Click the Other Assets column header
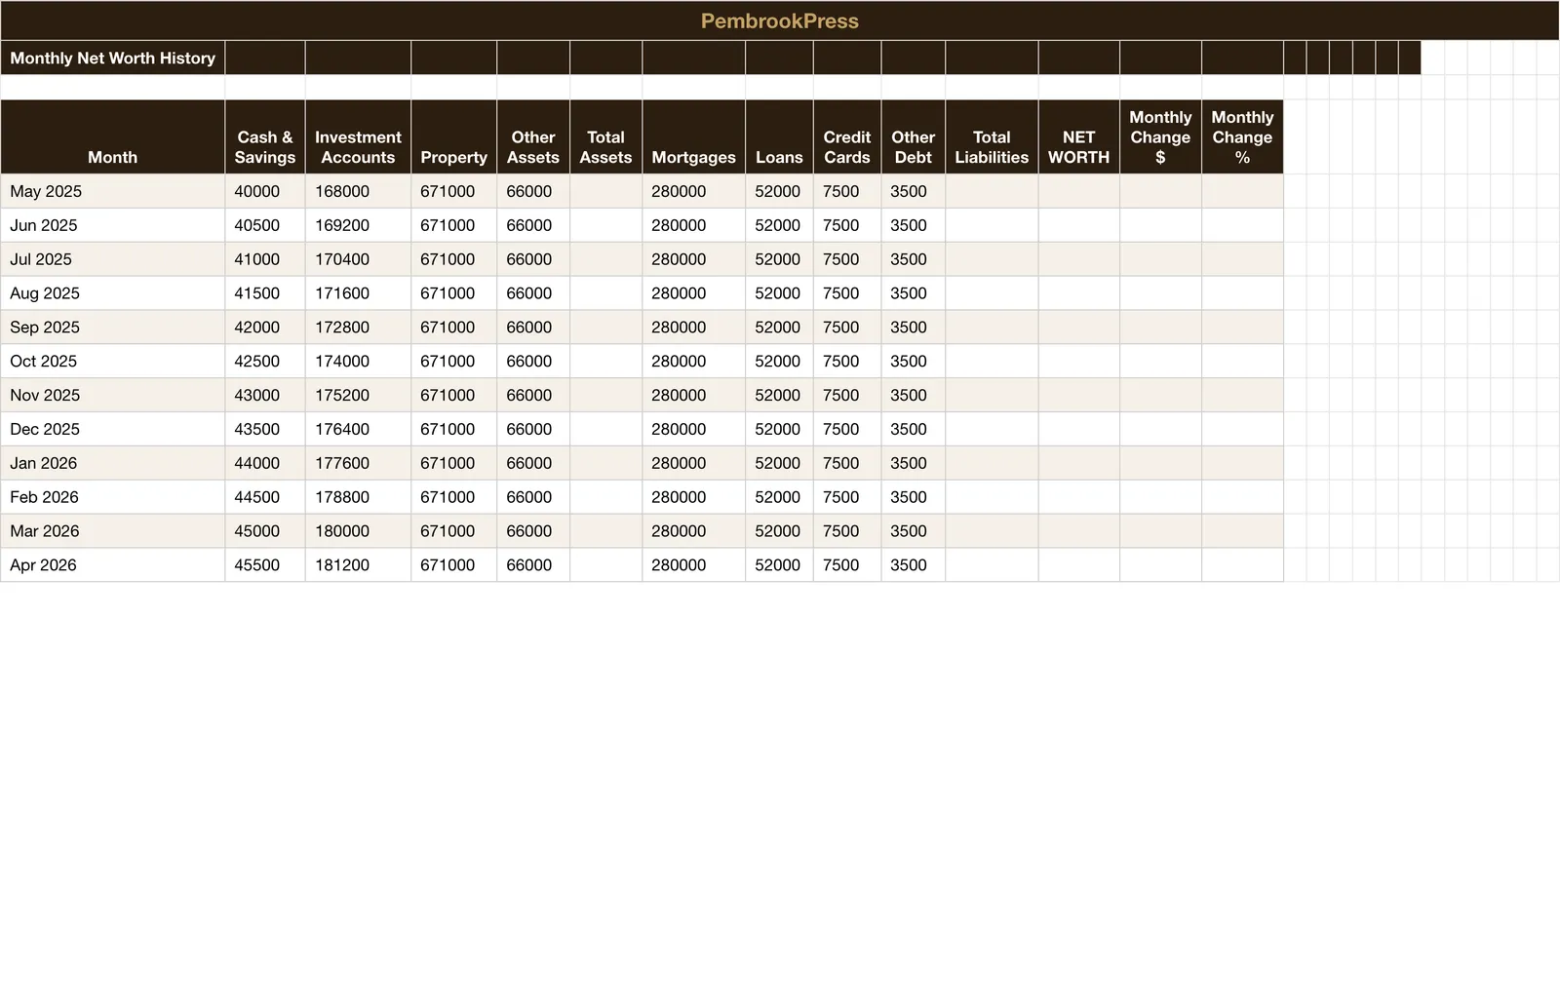Viewport: 1560px width, 1003px height. click(x=533, y=137)
